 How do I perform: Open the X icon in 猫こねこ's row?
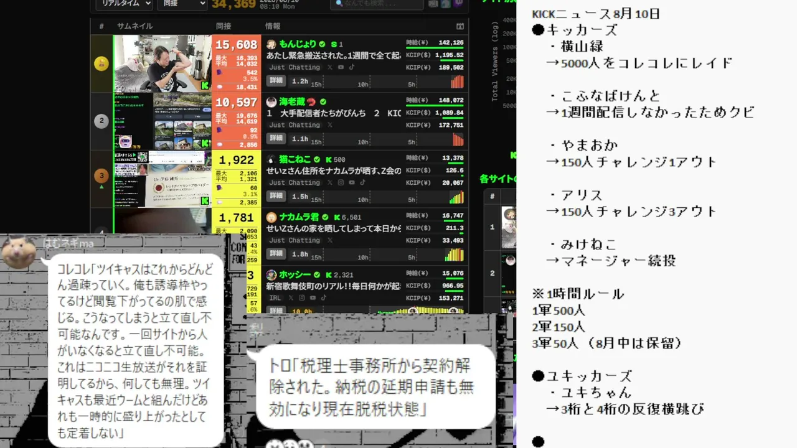click(329, 182)
